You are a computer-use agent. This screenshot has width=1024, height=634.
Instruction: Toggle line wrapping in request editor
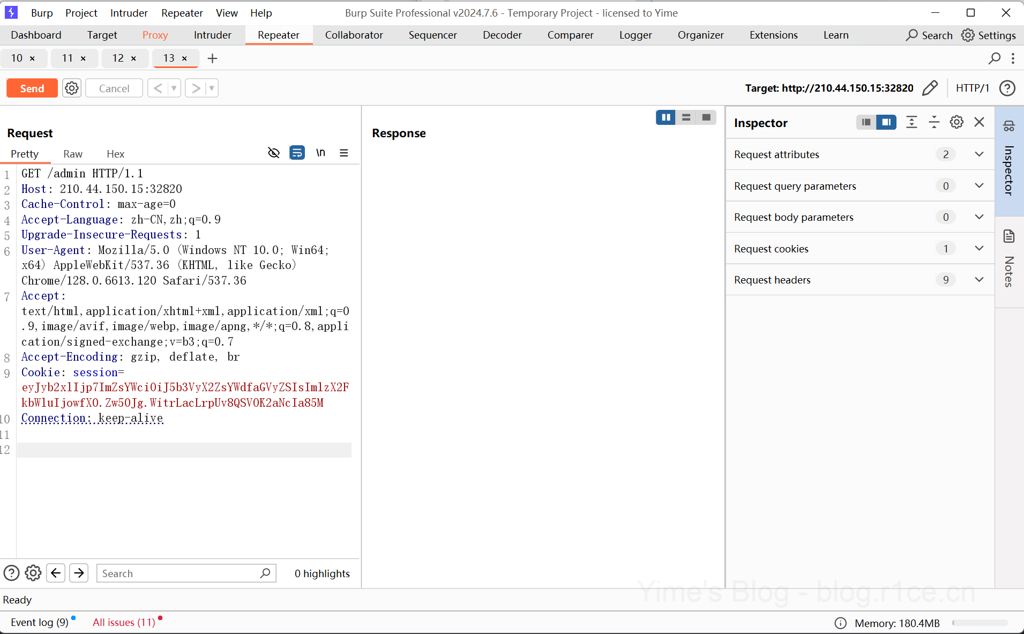(297, 153)
